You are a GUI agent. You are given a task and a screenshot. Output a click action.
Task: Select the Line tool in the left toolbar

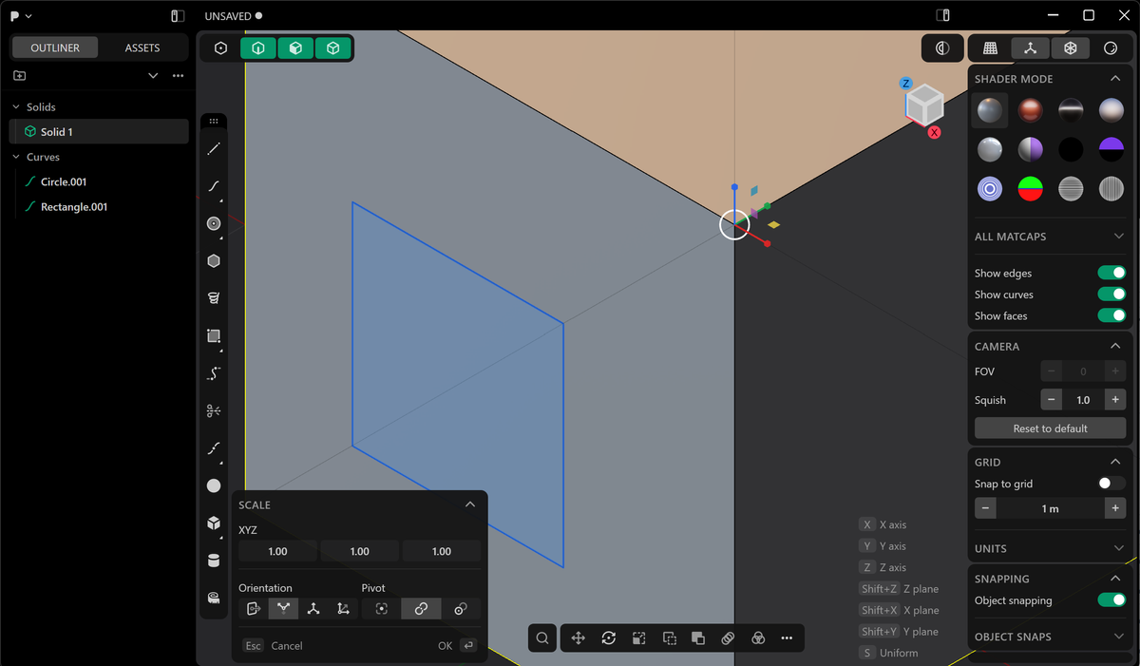(x=214, y=148)
